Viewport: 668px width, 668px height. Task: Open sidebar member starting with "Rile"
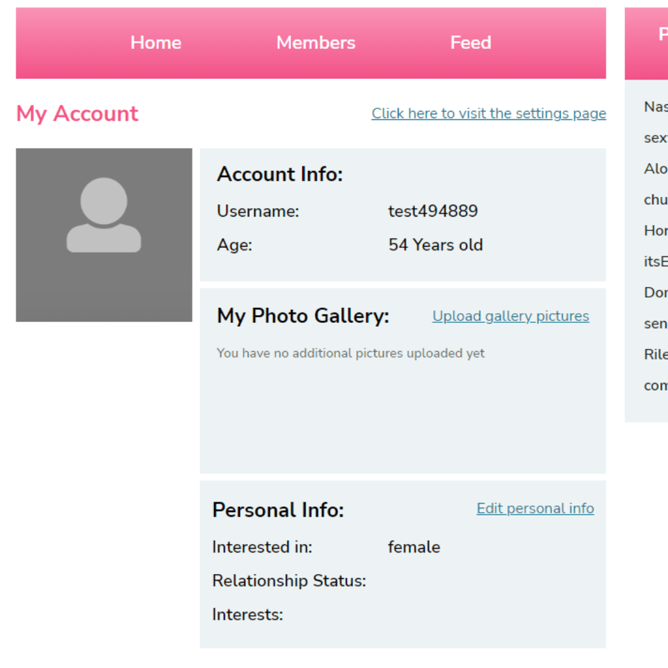pyautogui.click(x=656, y=354)
